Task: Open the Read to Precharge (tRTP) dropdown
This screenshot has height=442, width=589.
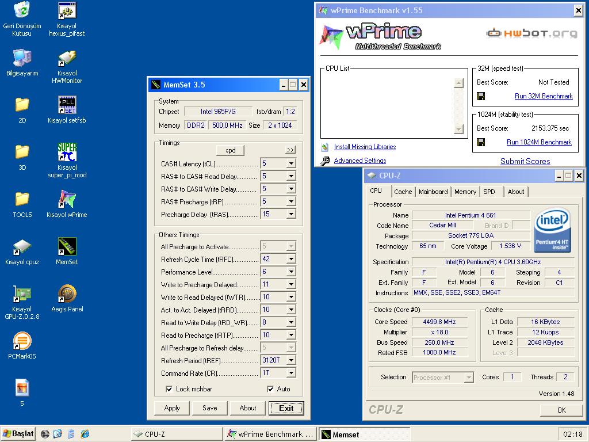Action: pos(291,335)
